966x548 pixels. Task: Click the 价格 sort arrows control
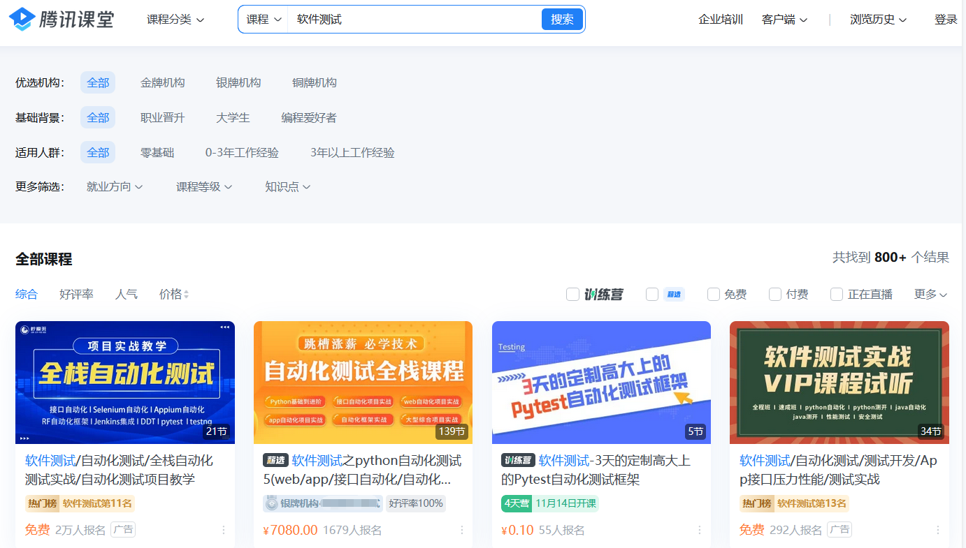point(173,294)
